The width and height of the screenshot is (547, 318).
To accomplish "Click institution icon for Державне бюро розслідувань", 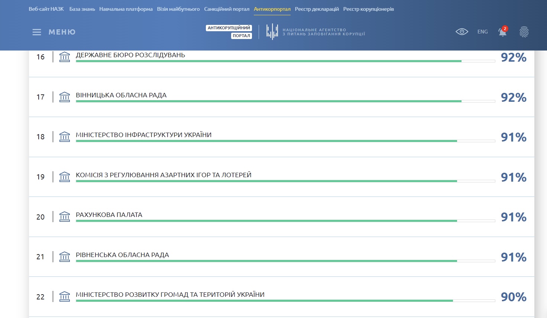I will [65, 57].
